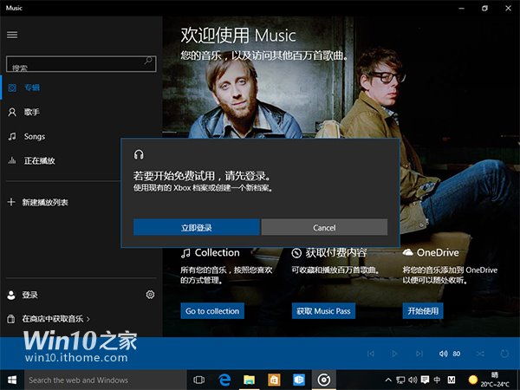The width and height of the screenshot is (520, 390).
Task: Click the plus icon beside new playlist
Action: (11, 202)
